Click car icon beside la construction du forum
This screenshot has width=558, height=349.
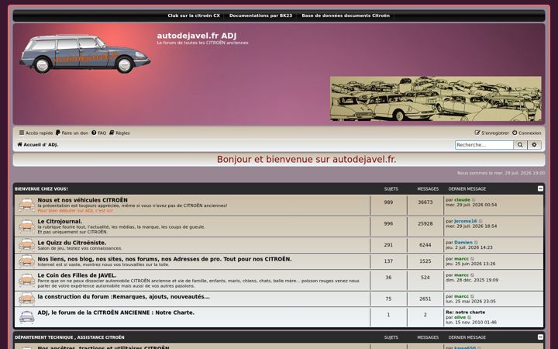(26, 299)
